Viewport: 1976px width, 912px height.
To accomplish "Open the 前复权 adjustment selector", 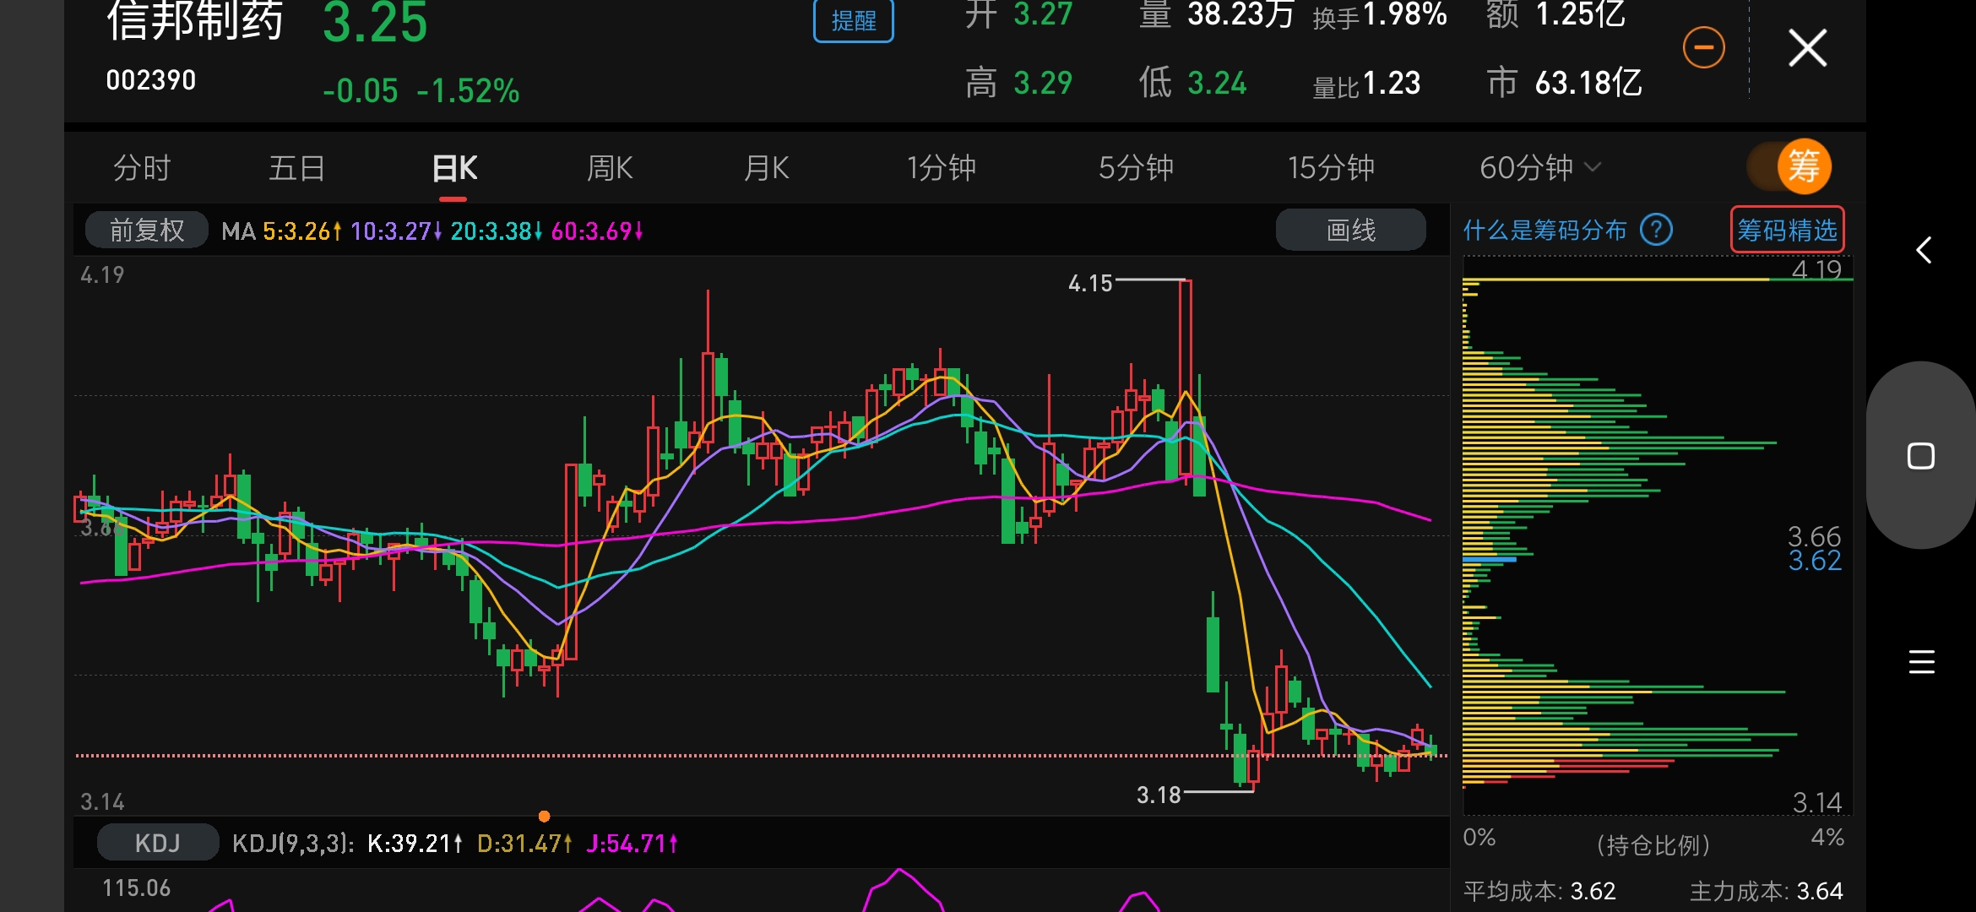I will 147,230.
